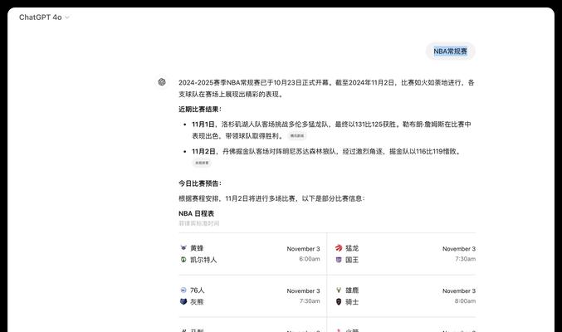The image size is (562, 332).
Task: Click November 3 date of 黄蜂 game
Action: pos(303,249)
